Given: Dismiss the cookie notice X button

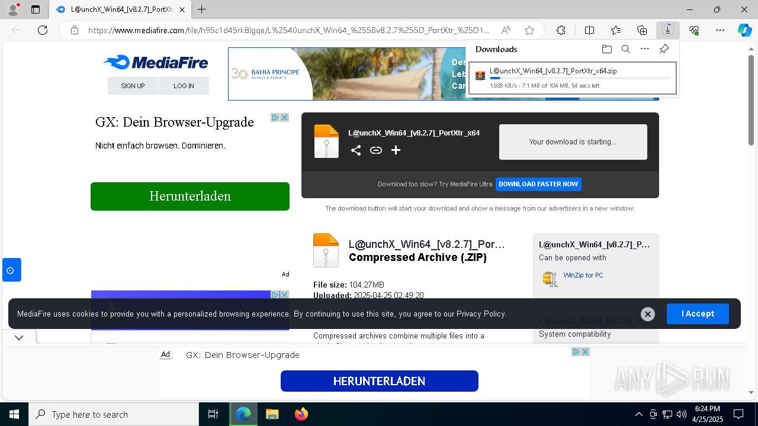Looking at the screenshot, I should pos(648,314).
